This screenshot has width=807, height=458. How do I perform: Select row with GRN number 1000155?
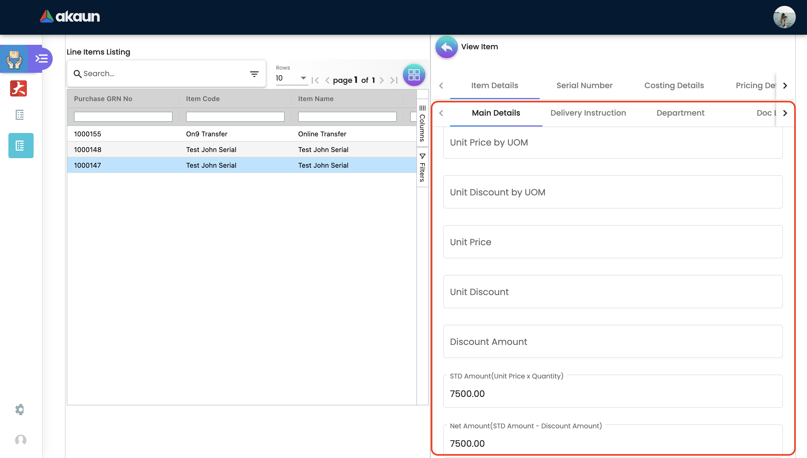(x=87, y=134)
